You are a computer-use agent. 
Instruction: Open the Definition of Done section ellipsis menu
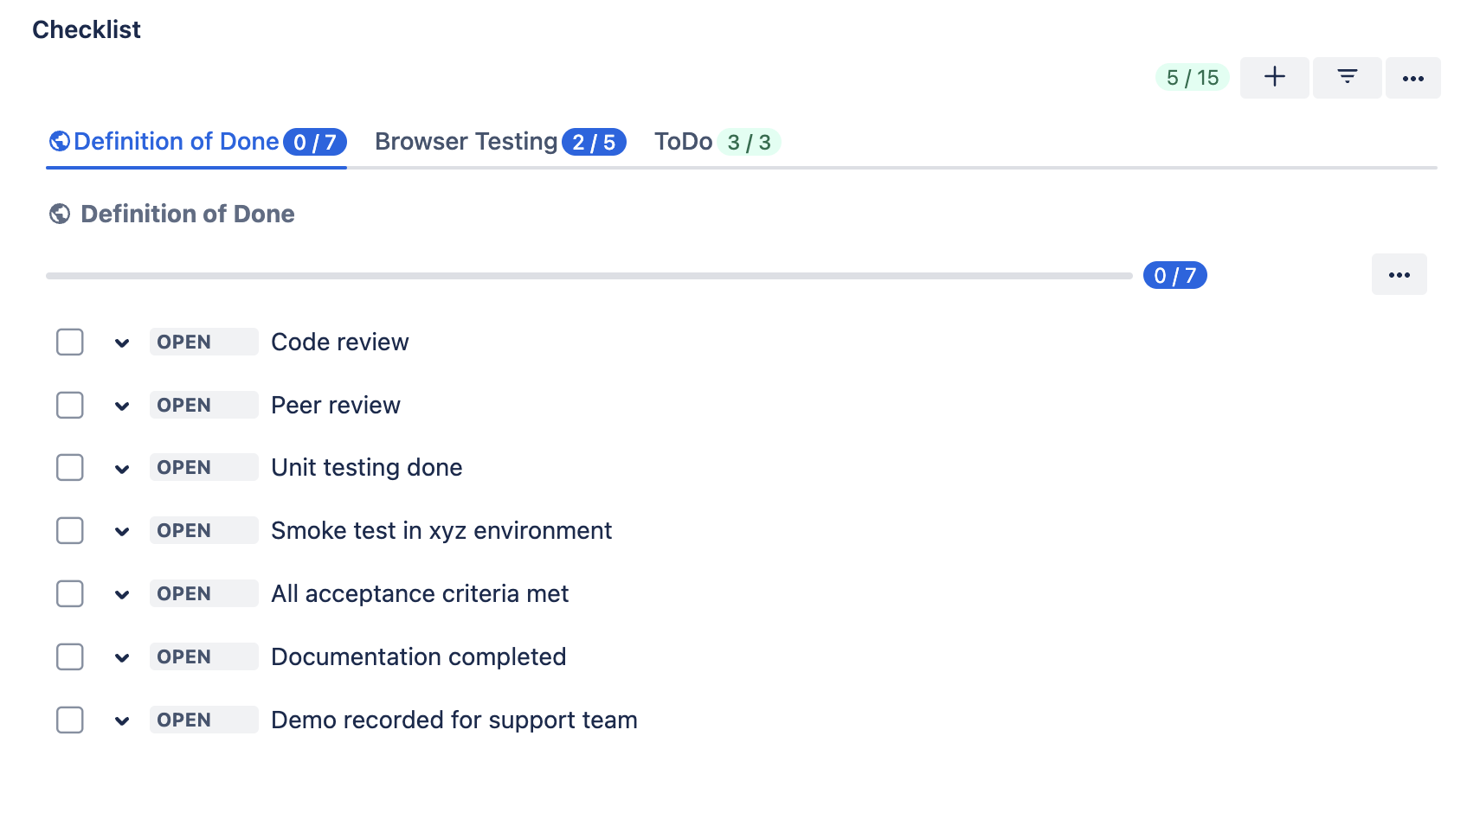click(x=1399, y=274)
